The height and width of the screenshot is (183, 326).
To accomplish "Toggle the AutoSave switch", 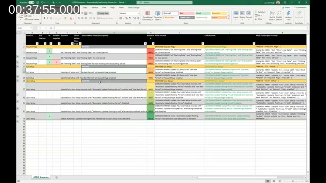I will coord(31,3).
